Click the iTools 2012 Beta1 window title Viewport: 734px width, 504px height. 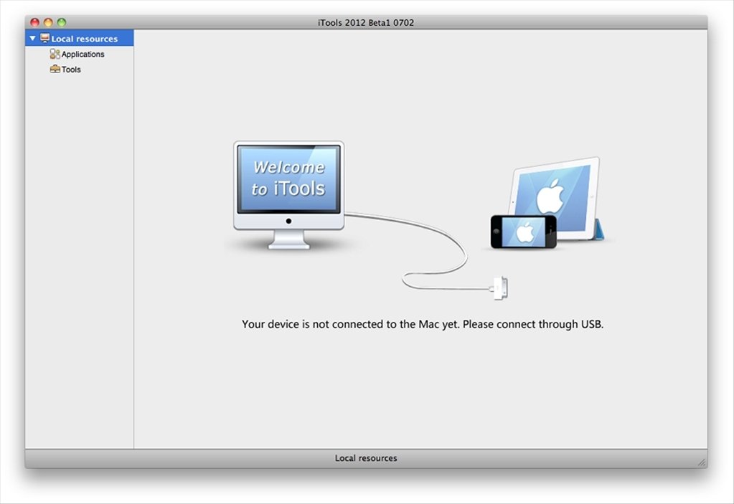366,22
